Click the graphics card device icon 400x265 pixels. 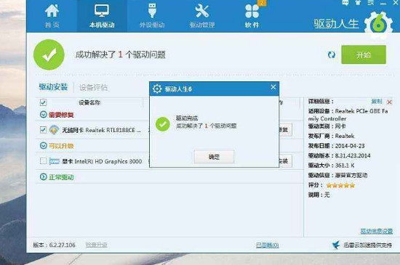(54, 161)
